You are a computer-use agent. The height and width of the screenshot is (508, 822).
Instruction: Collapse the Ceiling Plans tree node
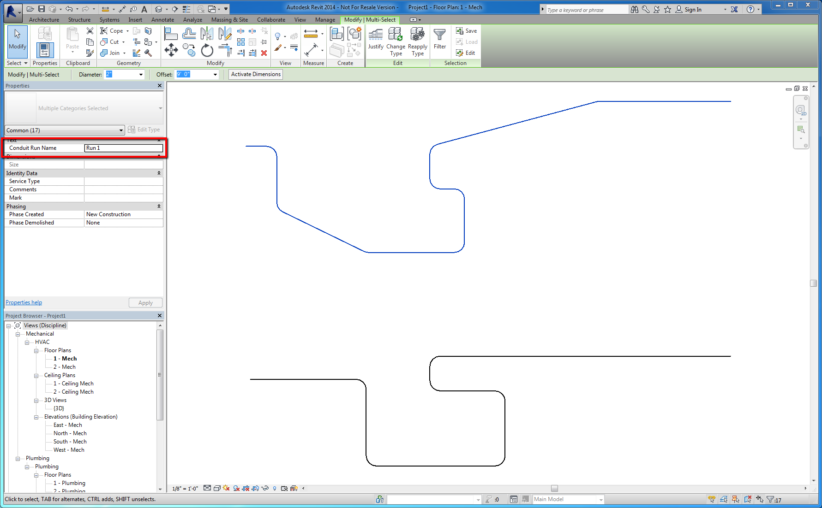point(36,376)
